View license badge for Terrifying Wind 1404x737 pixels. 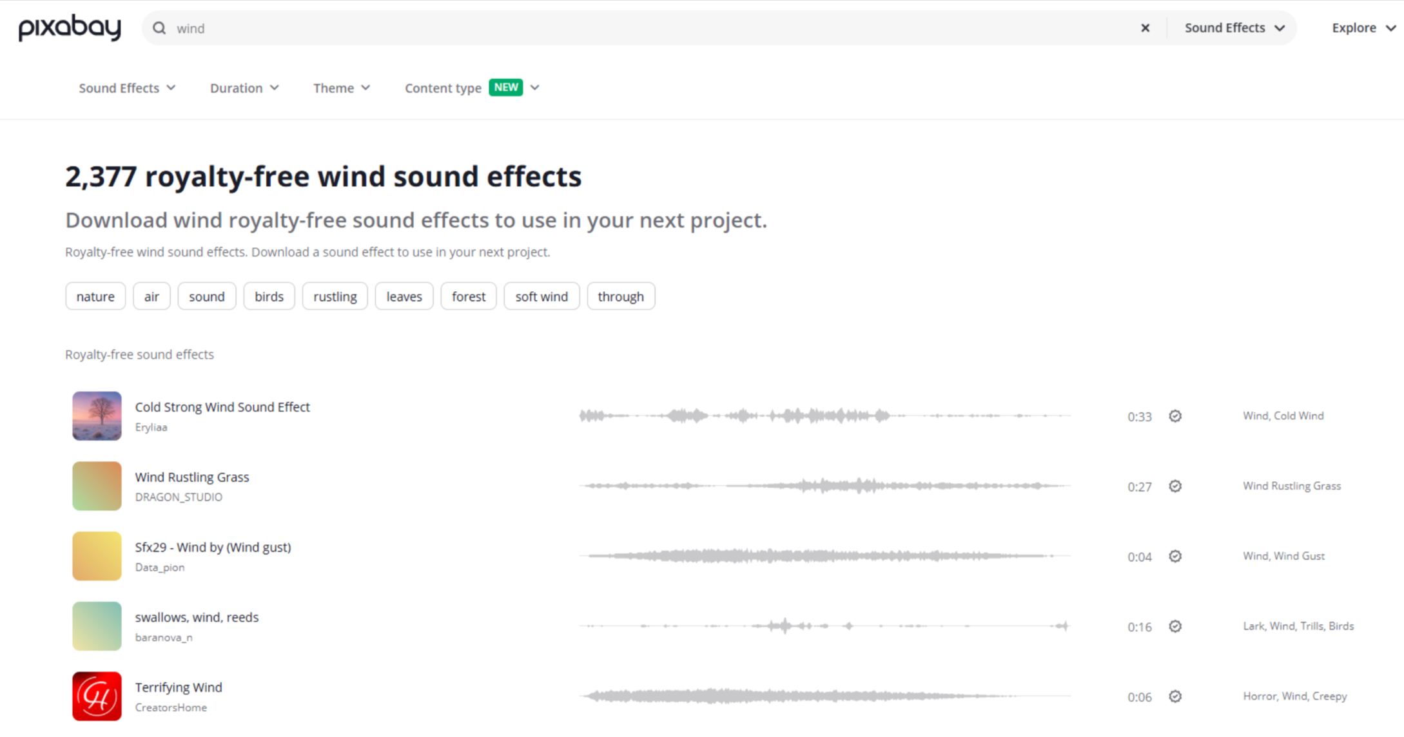(x=1175, y=696)
